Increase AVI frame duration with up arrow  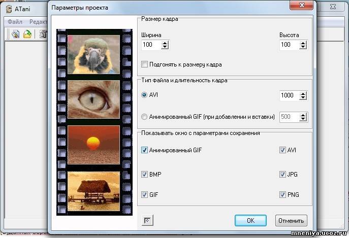click(x=303, y=93)
